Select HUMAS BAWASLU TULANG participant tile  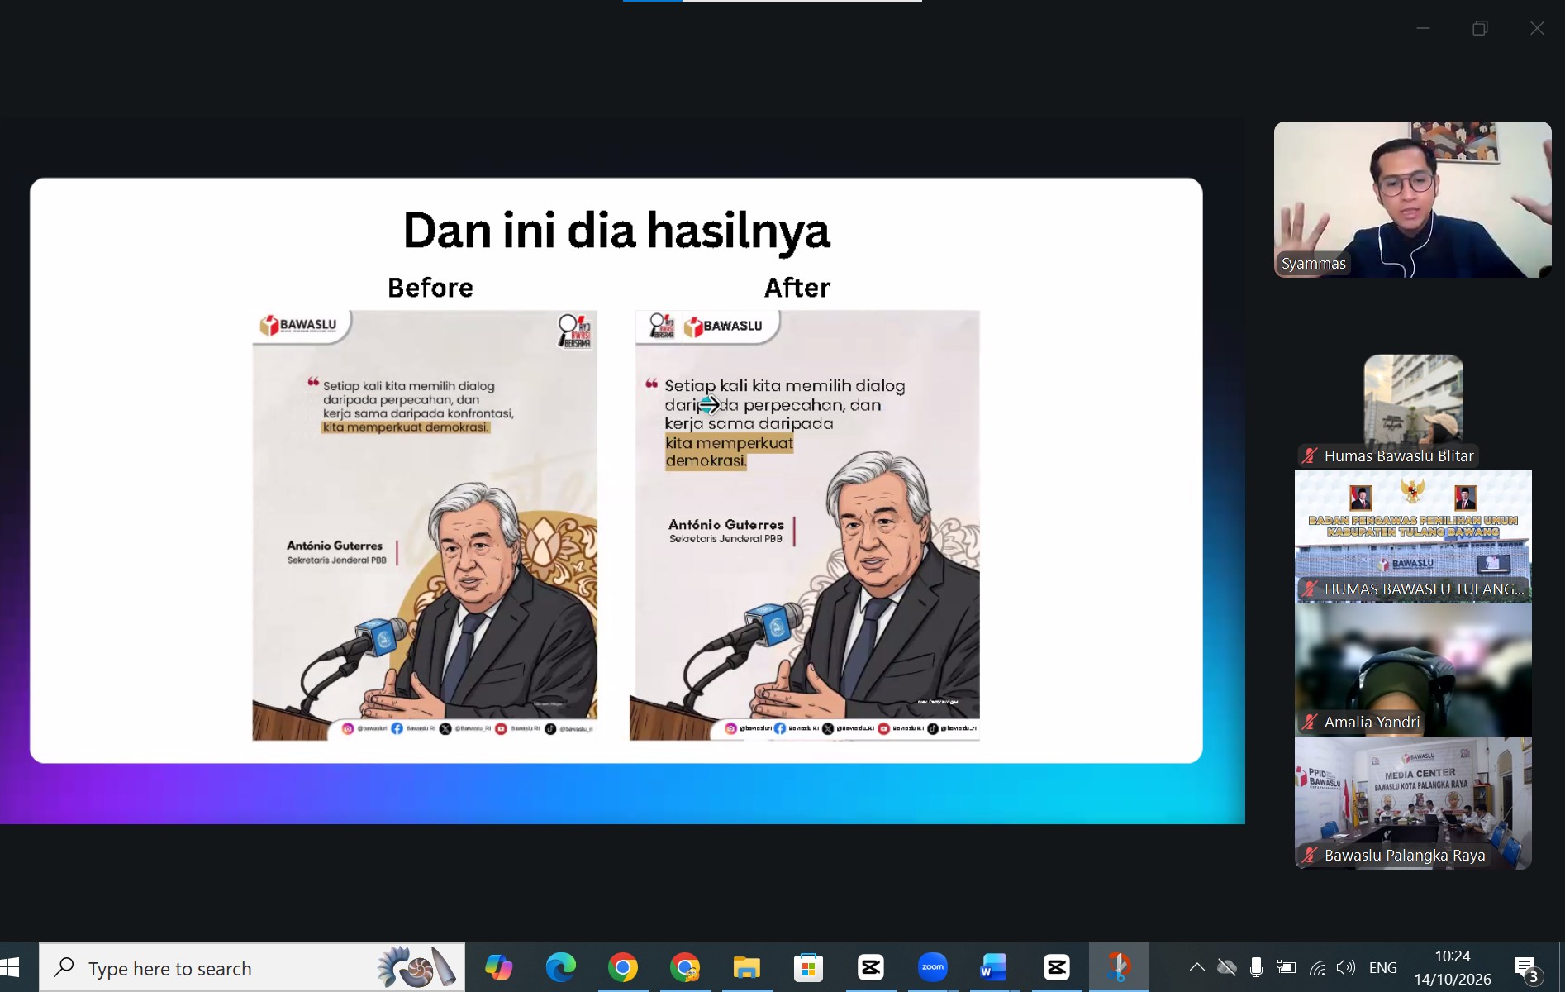coord(1413,536)
